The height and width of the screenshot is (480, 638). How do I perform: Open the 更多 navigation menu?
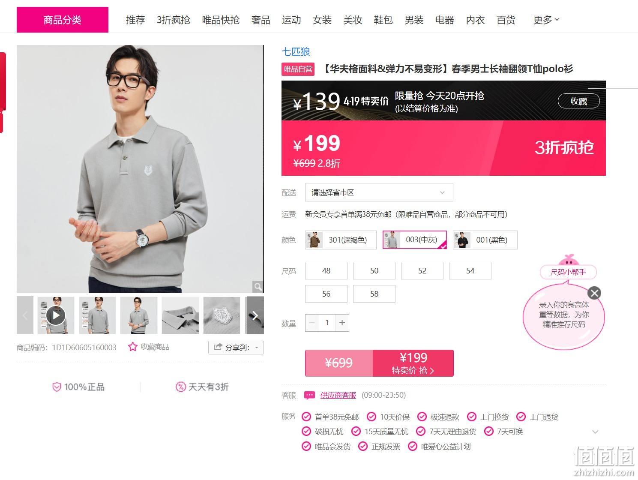tap(546, 20)
